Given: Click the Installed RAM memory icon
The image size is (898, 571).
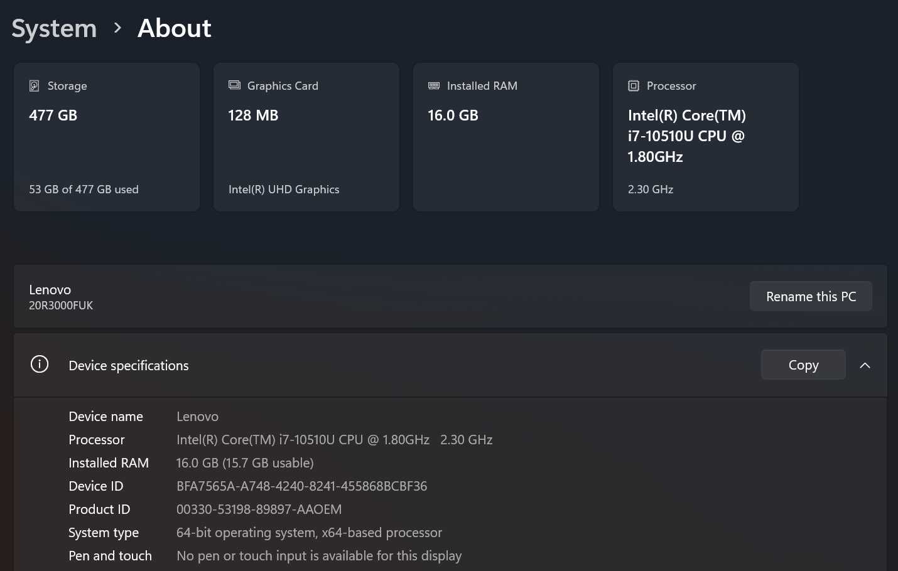Looking at the screenshot, I should 434,86.
